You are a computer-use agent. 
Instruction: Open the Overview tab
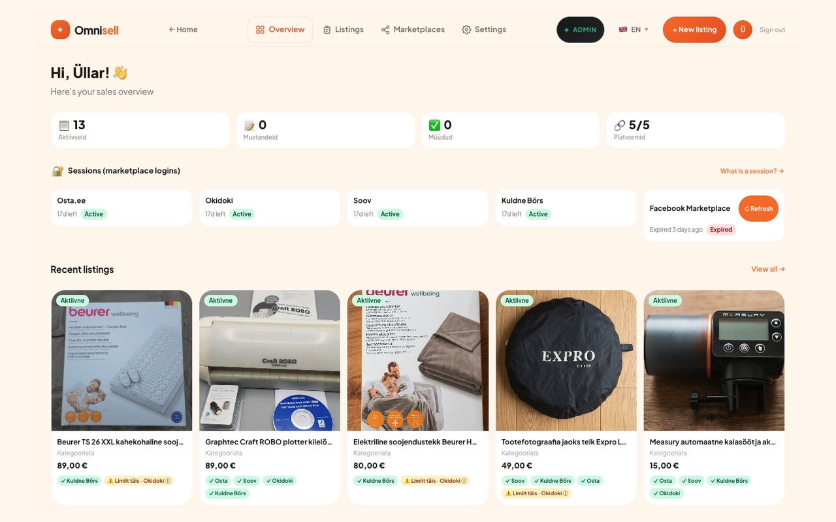point(280,29)
